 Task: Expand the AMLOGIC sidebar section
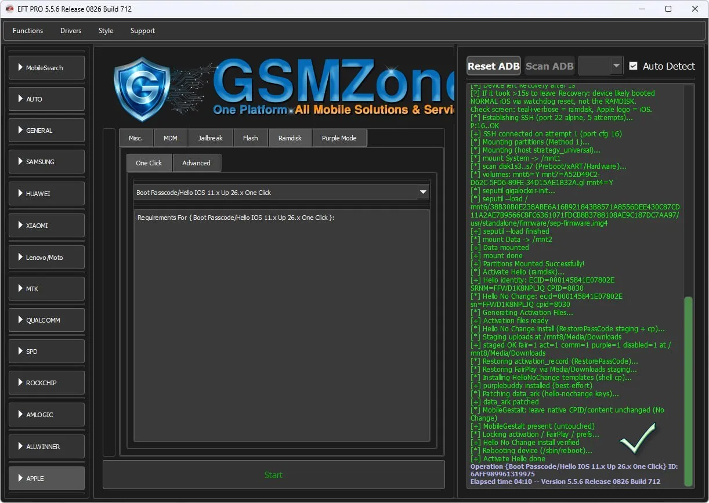(x=46, y=415)
